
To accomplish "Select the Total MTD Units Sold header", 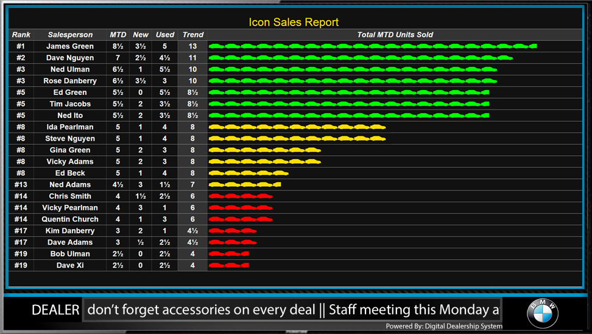I will (395, 35).
